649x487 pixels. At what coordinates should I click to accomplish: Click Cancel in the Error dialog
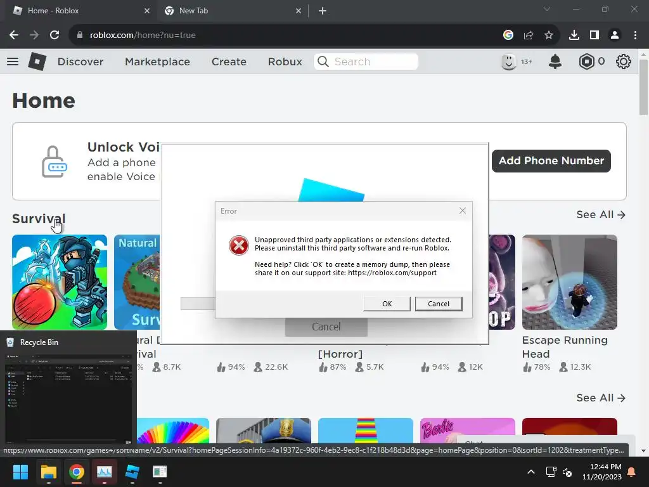(x=439, y=304)
